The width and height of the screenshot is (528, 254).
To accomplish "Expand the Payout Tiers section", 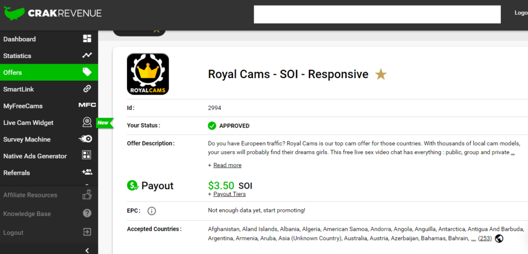I will click(229, 194).
